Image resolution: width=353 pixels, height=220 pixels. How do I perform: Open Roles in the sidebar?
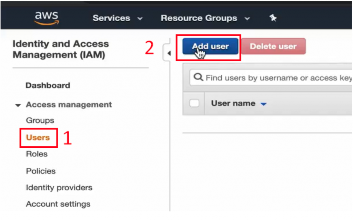pos(37,154)
